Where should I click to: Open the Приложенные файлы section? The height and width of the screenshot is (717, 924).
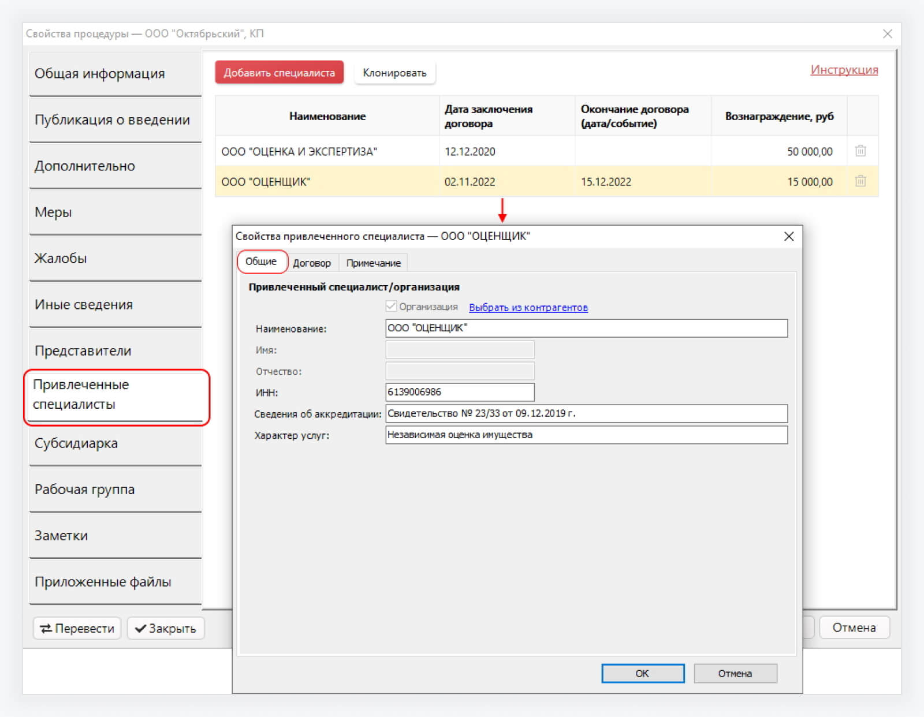[115, 582]
